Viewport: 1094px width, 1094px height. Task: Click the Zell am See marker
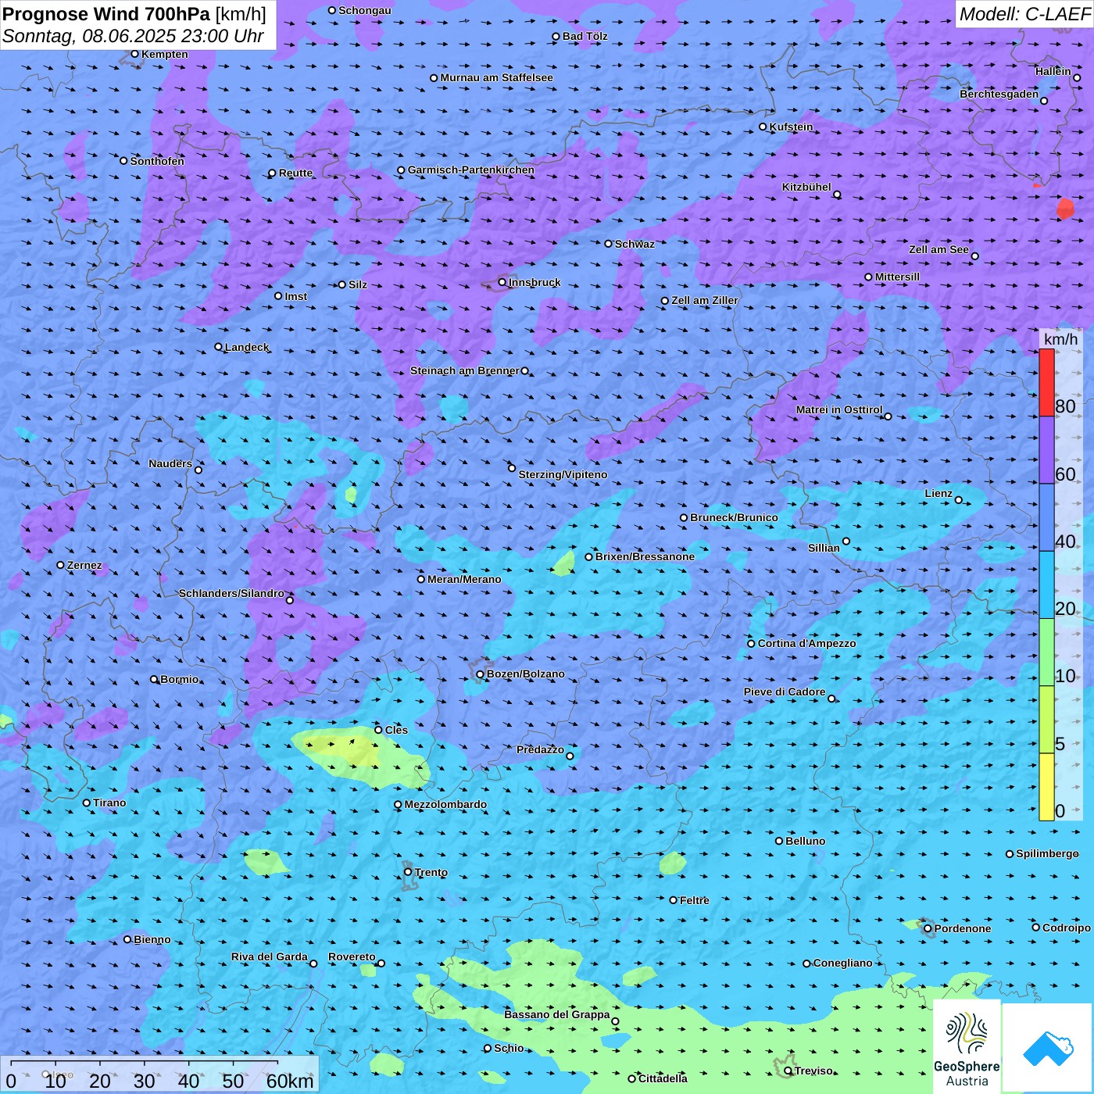tap(974, 256)
